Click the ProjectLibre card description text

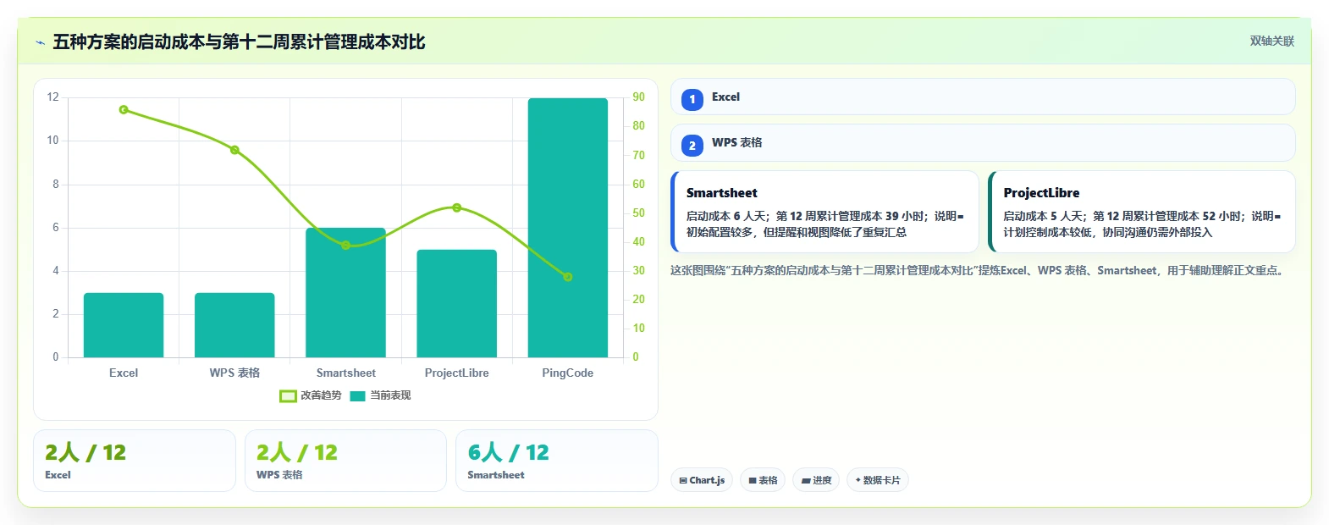[1142, 224]
